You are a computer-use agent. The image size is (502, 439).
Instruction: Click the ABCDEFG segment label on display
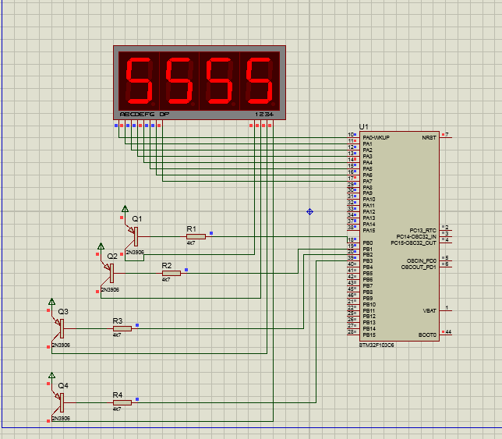coord(137,115)
